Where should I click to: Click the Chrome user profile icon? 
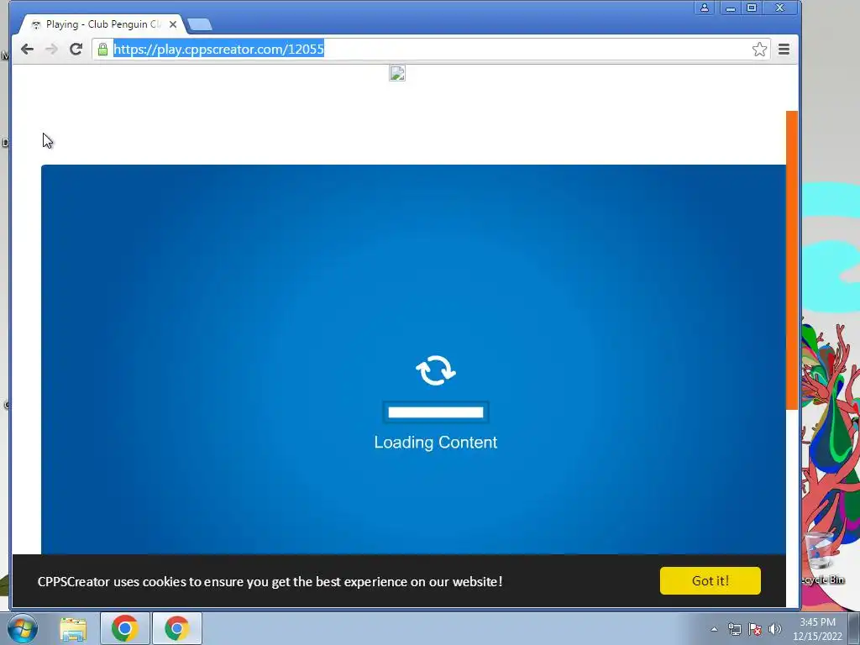click(705, 8)
